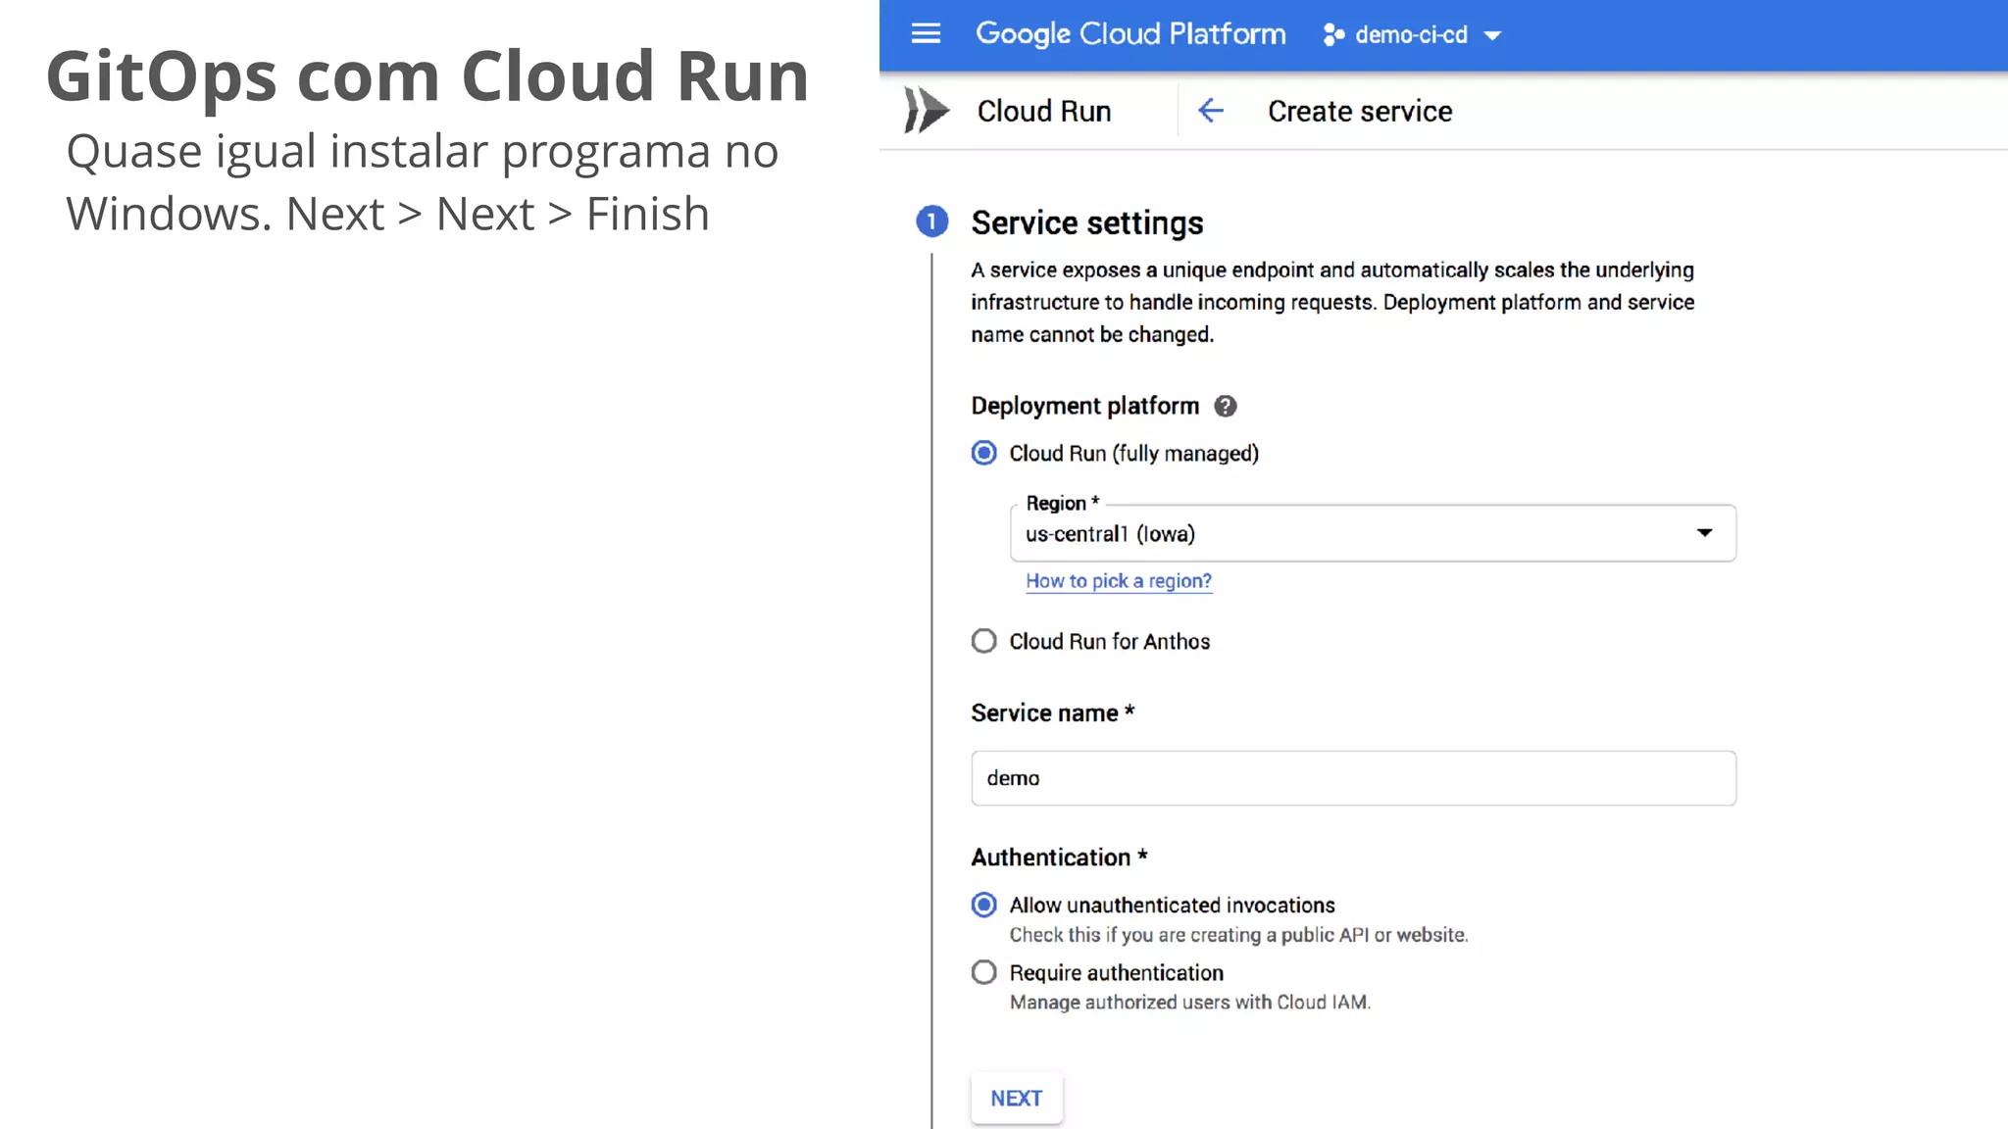Click the Deployment platform label

tap(1084, 406)
